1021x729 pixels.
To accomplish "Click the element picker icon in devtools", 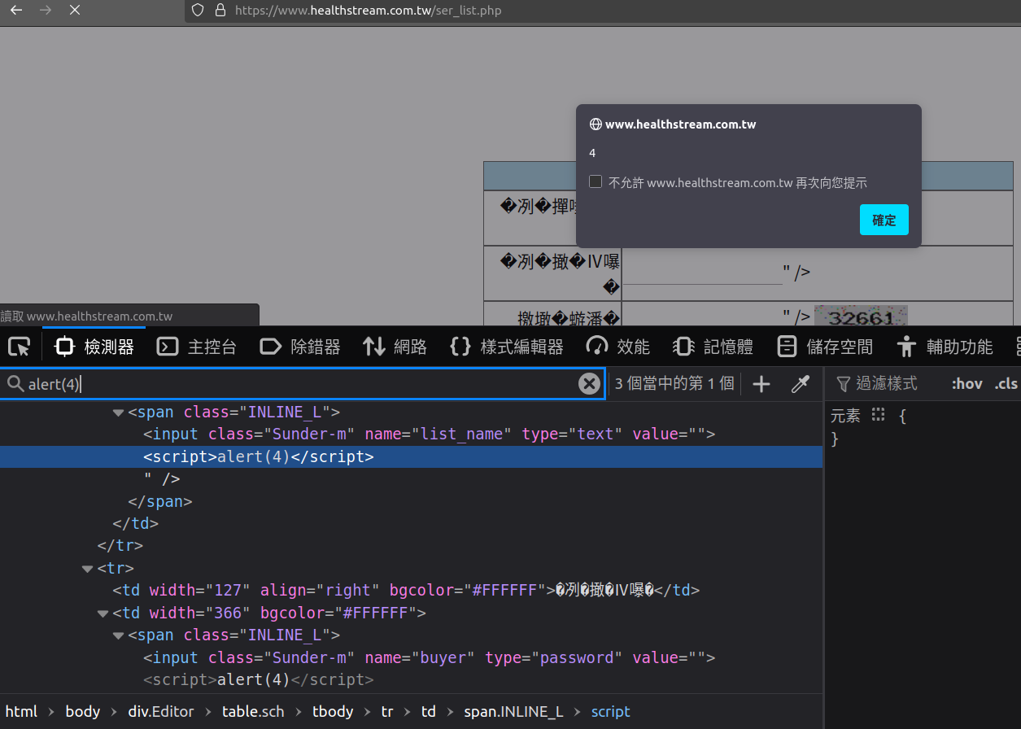I will coord(19,347).
